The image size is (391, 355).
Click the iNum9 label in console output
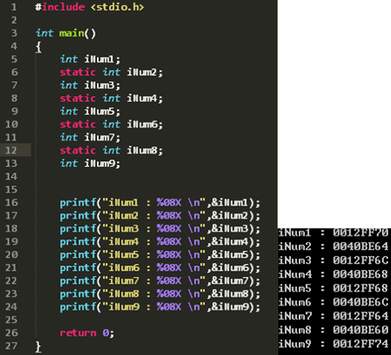pyautogui.click(x=295, y=344)
